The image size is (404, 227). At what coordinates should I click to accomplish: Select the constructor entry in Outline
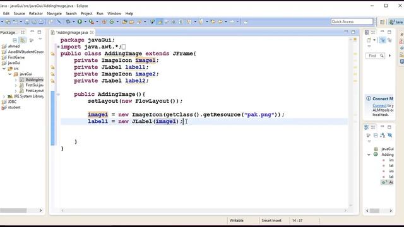[x=388, y=182]
